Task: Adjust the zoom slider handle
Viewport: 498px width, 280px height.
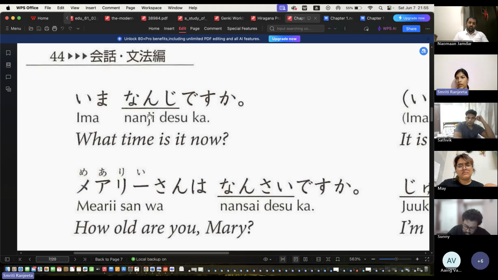Action: (396, 259)
